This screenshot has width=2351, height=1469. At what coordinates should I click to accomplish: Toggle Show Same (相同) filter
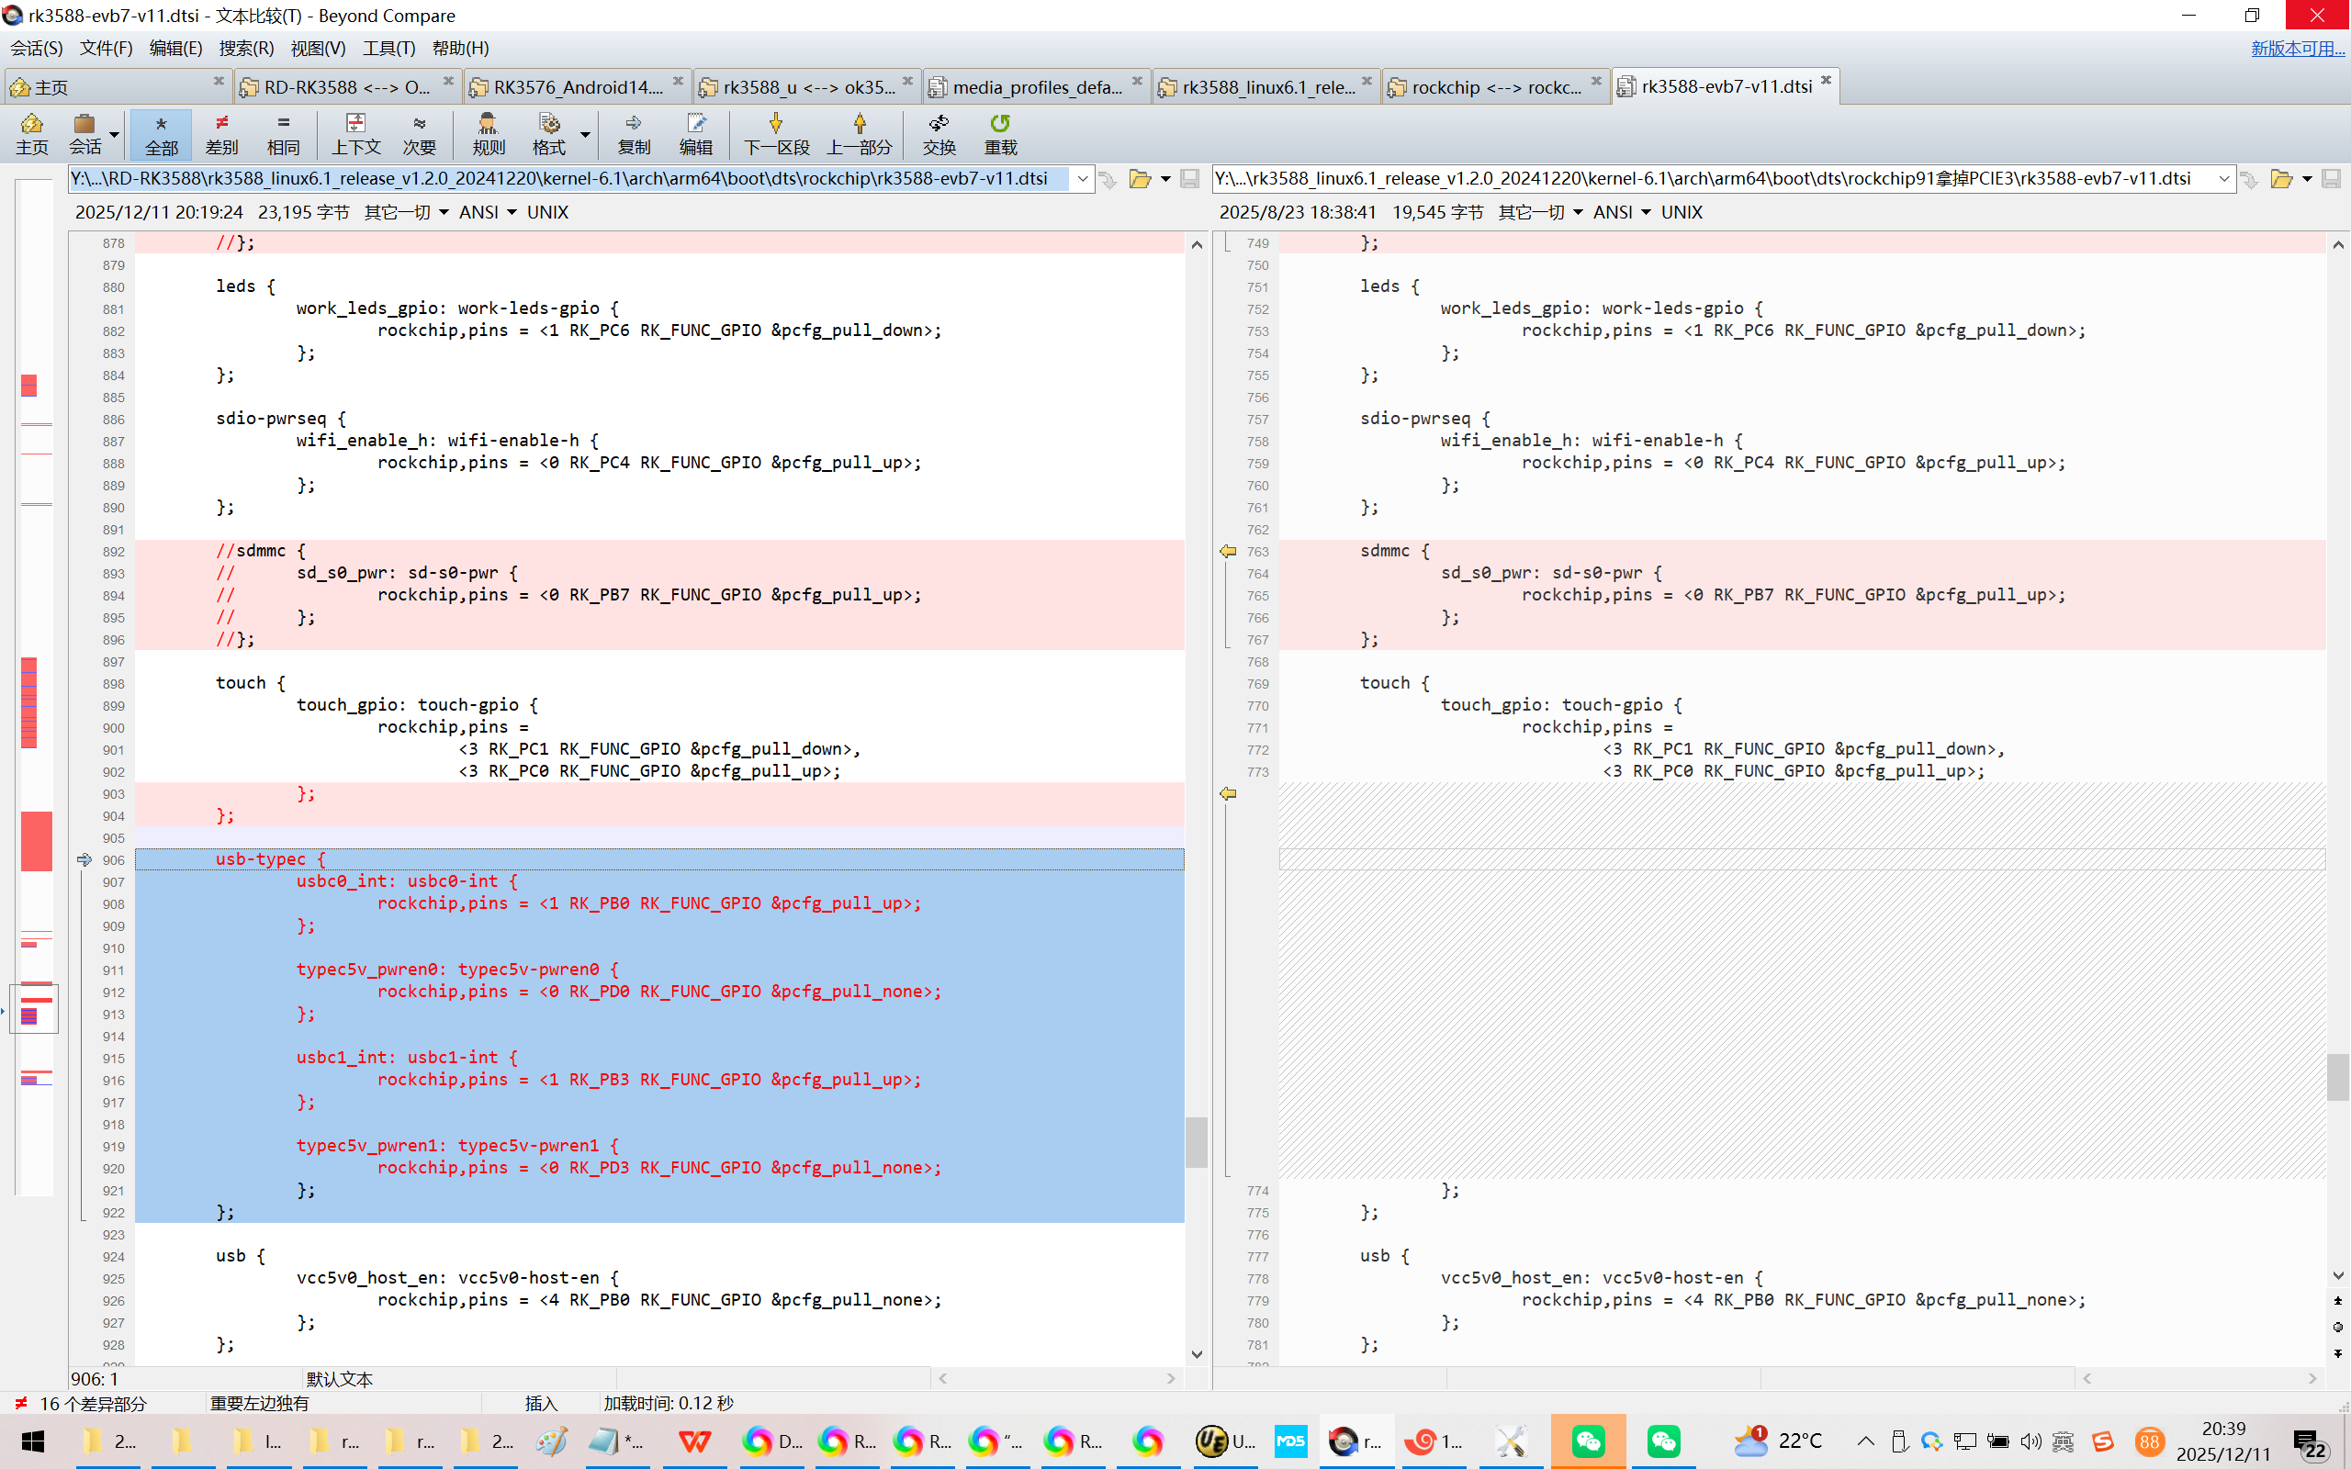[x=283, y=133]
